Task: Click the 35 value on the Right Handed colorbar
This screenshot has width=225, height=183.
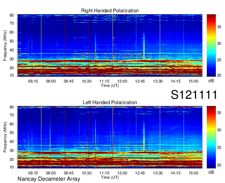Action: 219,27
